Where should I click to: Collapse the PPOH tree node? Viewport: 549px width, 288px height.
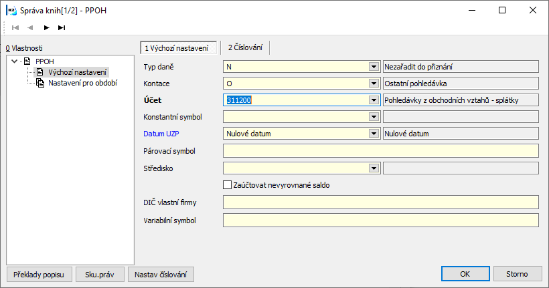click(14, 61)
